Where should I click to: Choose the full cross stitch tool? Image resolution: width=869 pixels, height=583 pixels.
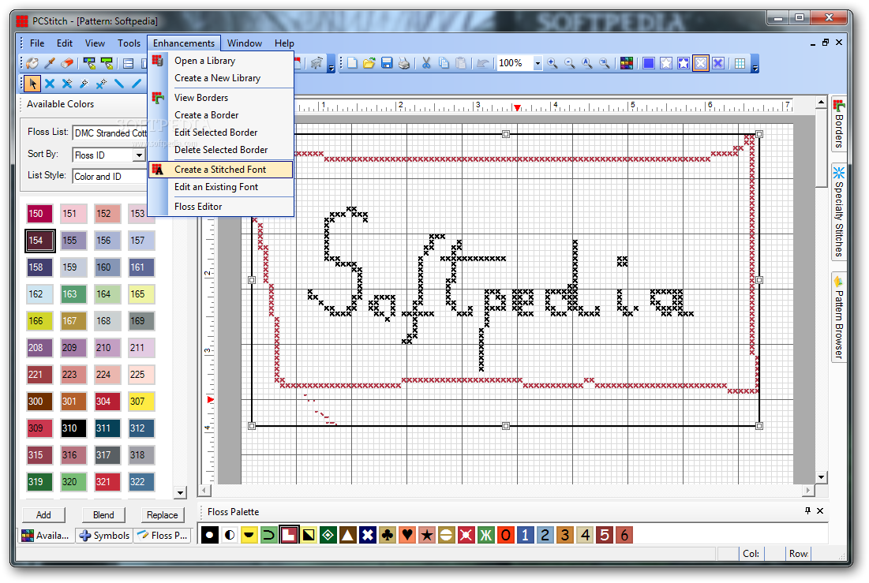tap(50, 84)
